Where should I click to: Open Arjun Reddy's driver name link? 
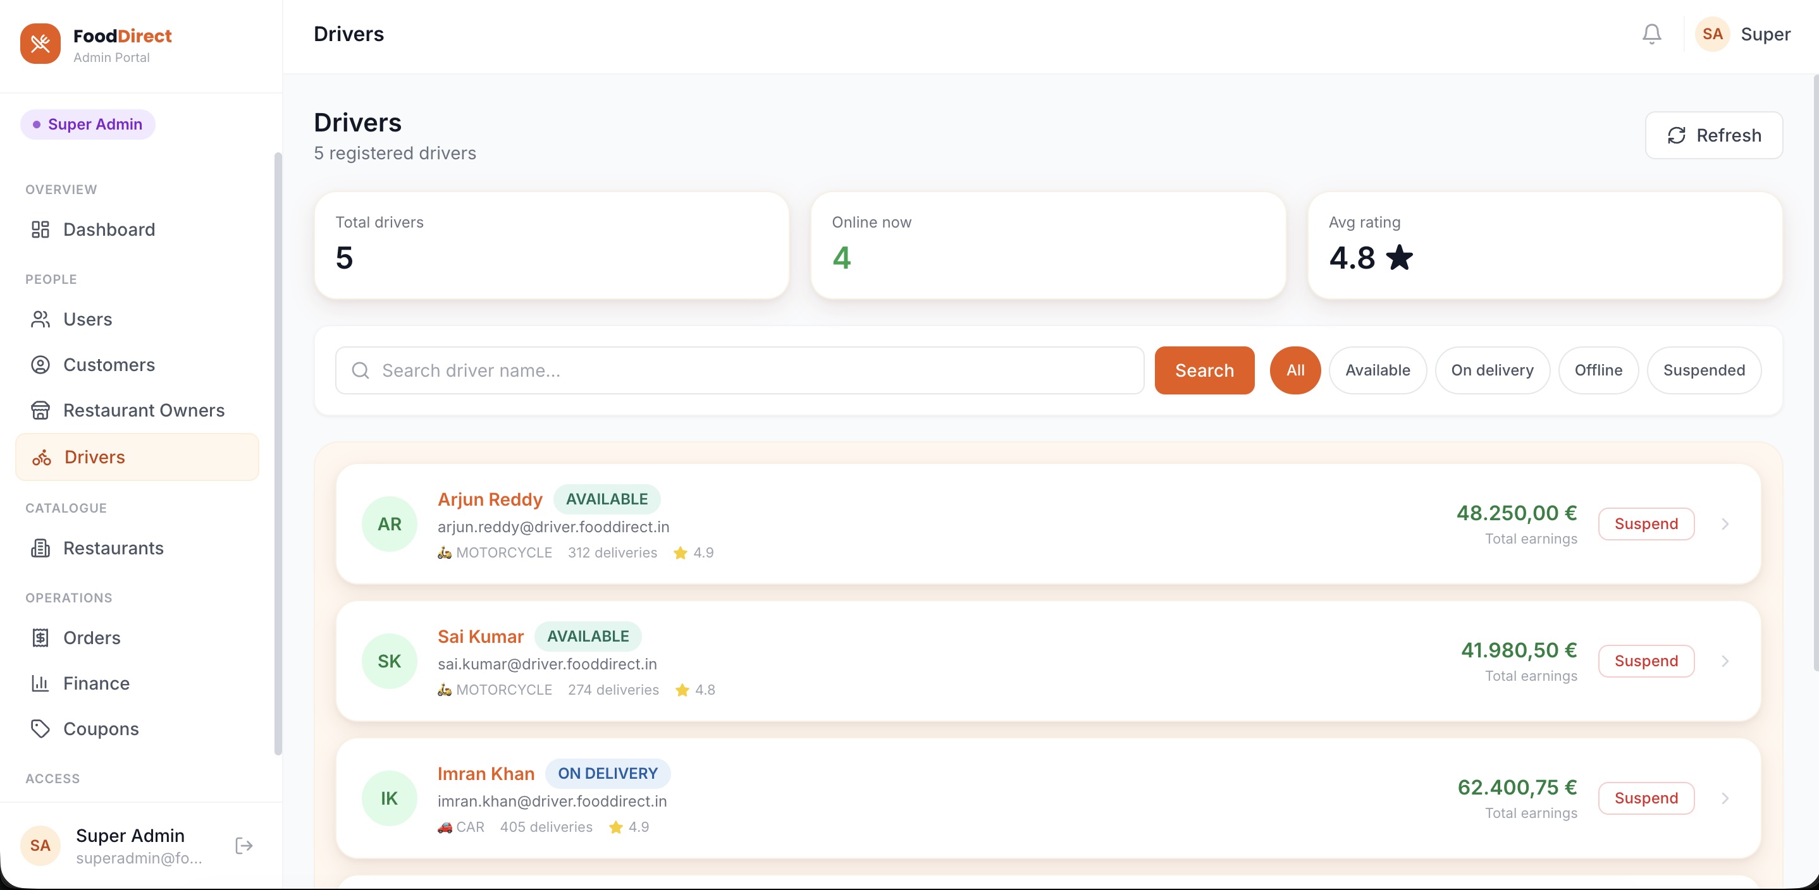pyautogui.click(x=490, y=500)
